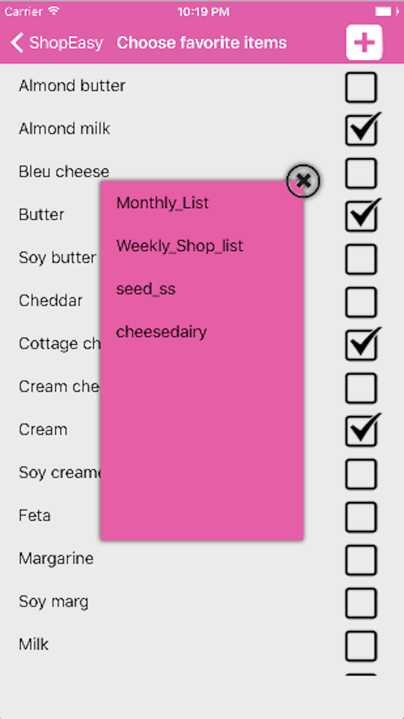
Task: Toggle the Soy butter checkbox
Action: coord(361,259)
